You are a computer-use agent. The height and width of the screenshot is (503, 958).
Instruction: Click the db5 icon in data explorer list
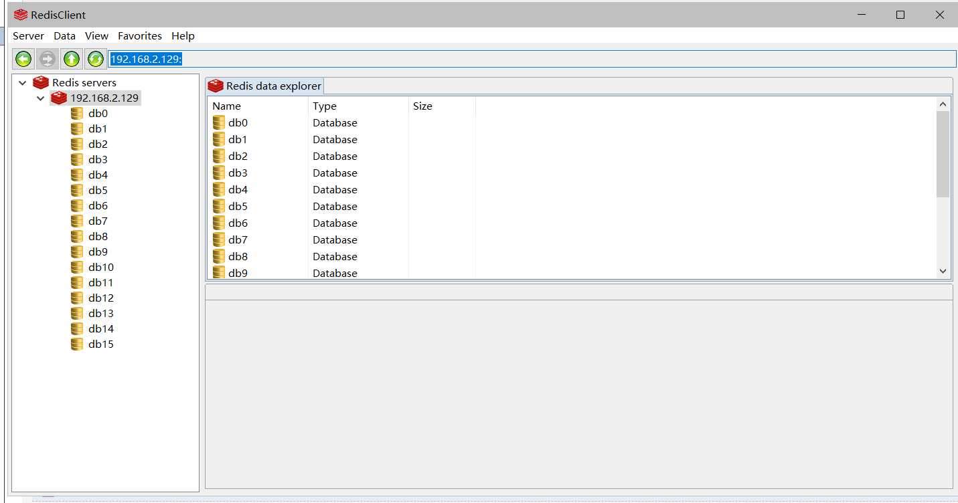click(x=219, y=206)
